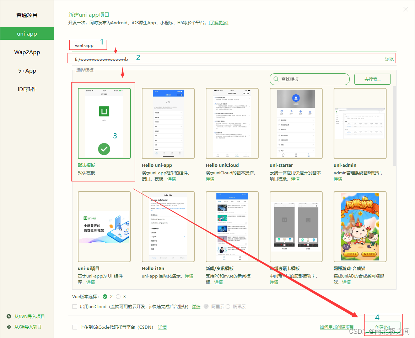Screen dimensions: 415x338
Task: Open 详情 link under Hello uniCloud
Action: [x=210, y=179]
